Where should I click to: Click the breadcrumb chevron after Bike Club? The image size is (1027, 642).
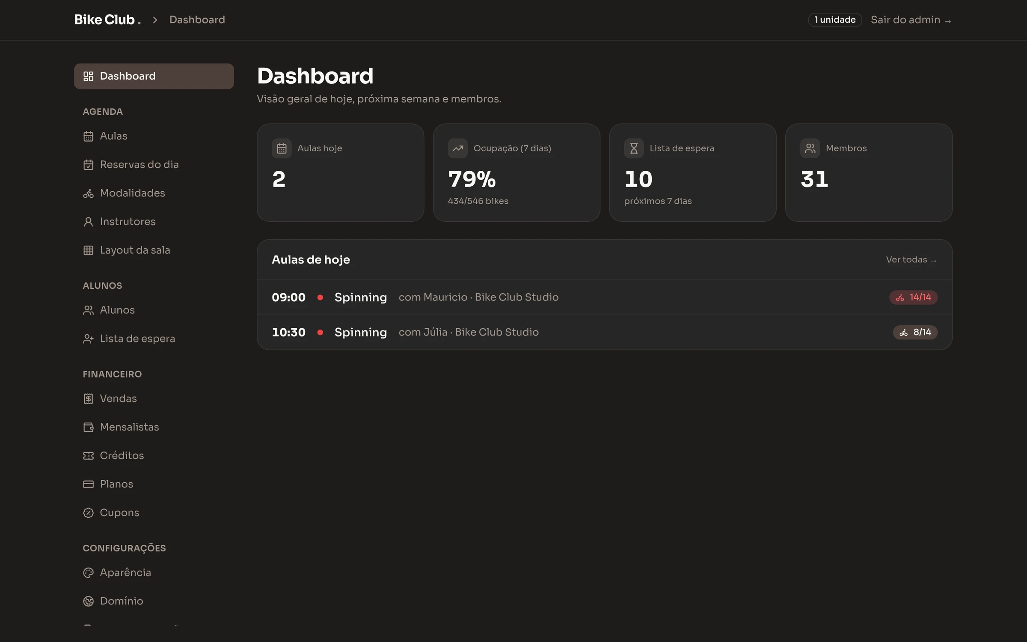155,20
